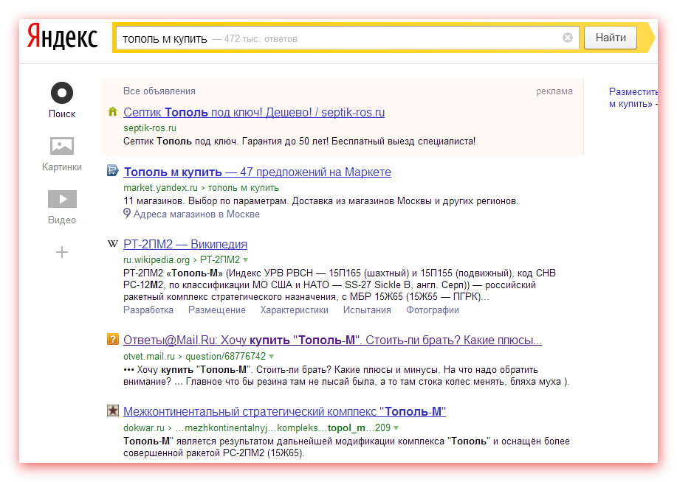Click otvet.mail.ru green URL
The height and width of the screenshot is (482, 677).
[x=149, y=357]
